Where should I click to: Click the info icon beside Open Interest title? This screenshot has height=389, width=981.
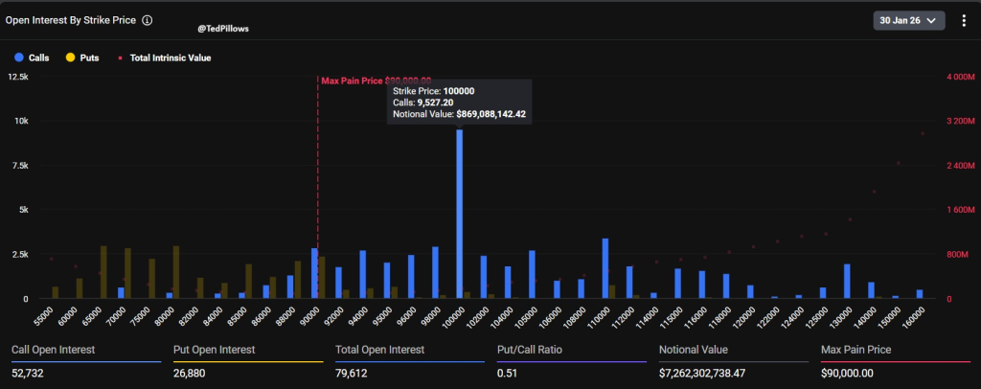(147, 19)
